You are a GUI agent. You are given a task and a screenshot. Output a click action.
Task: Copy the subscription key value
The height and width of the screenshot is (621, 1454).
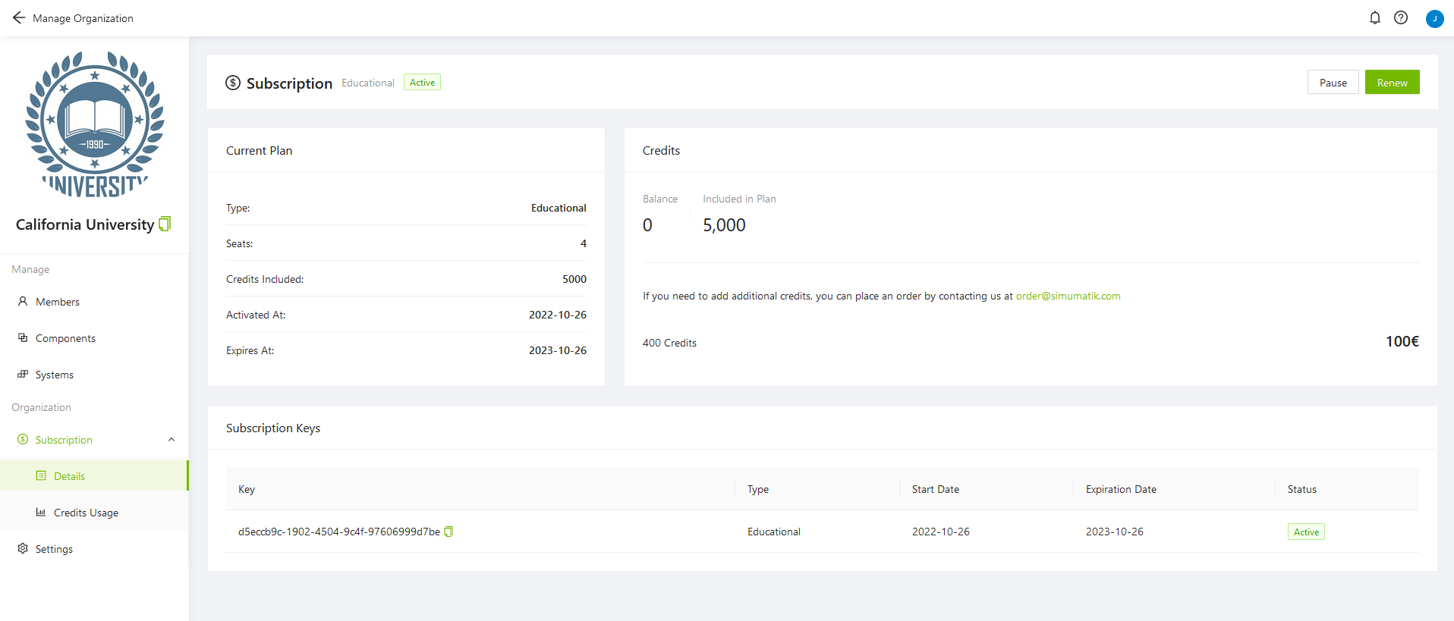[x=448, y=532]
